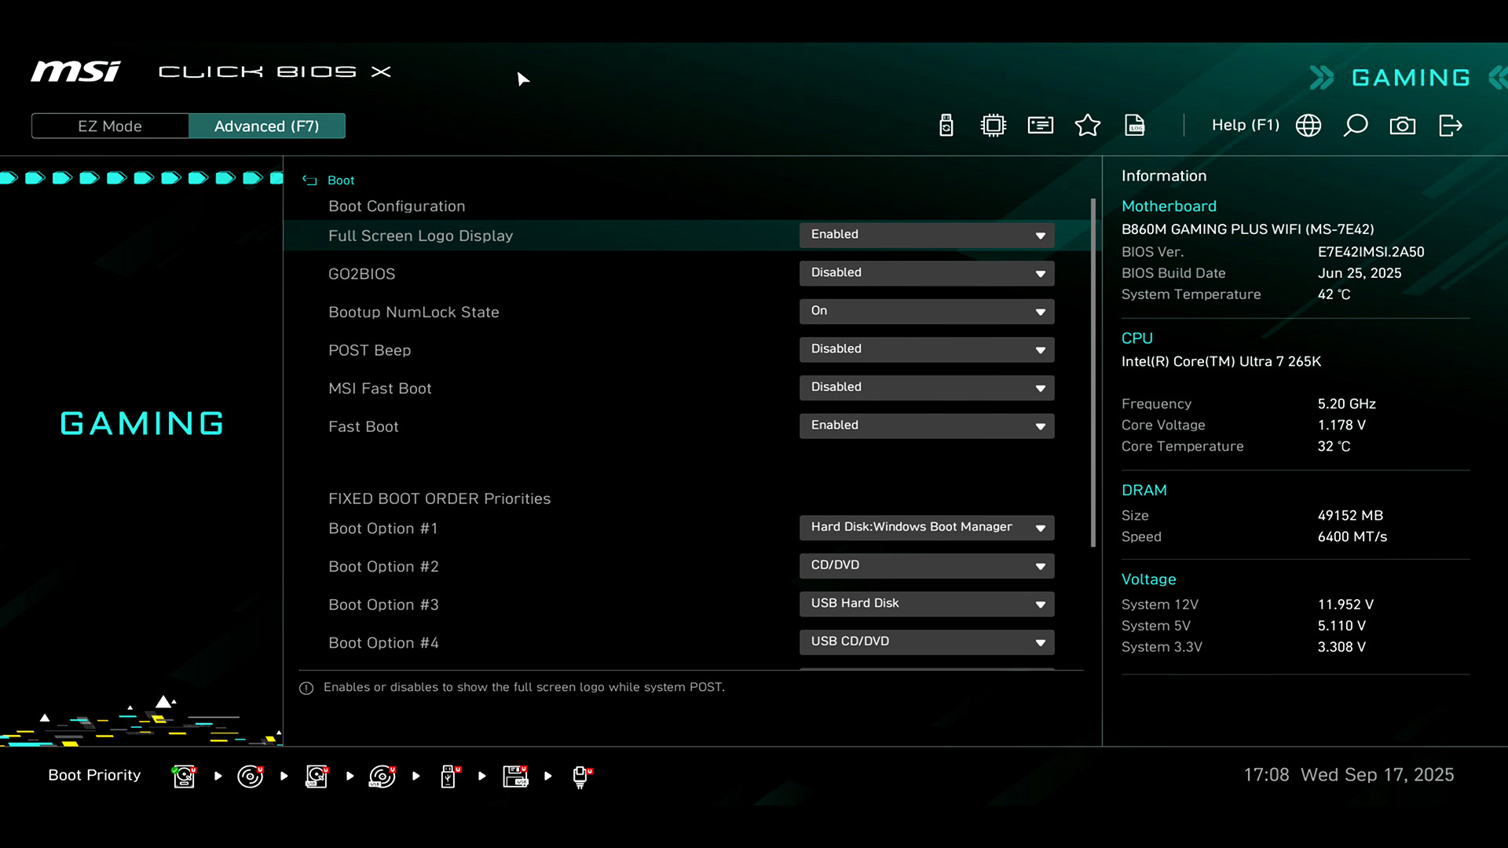Open the search magnifier icon
1508x848 pixels.
(x=1356, y=126)
